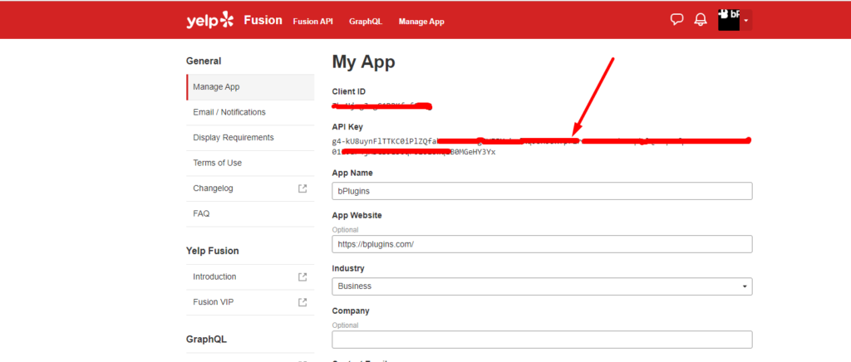
Task: Focus the Company input field
Action: [x=542, y=340]
